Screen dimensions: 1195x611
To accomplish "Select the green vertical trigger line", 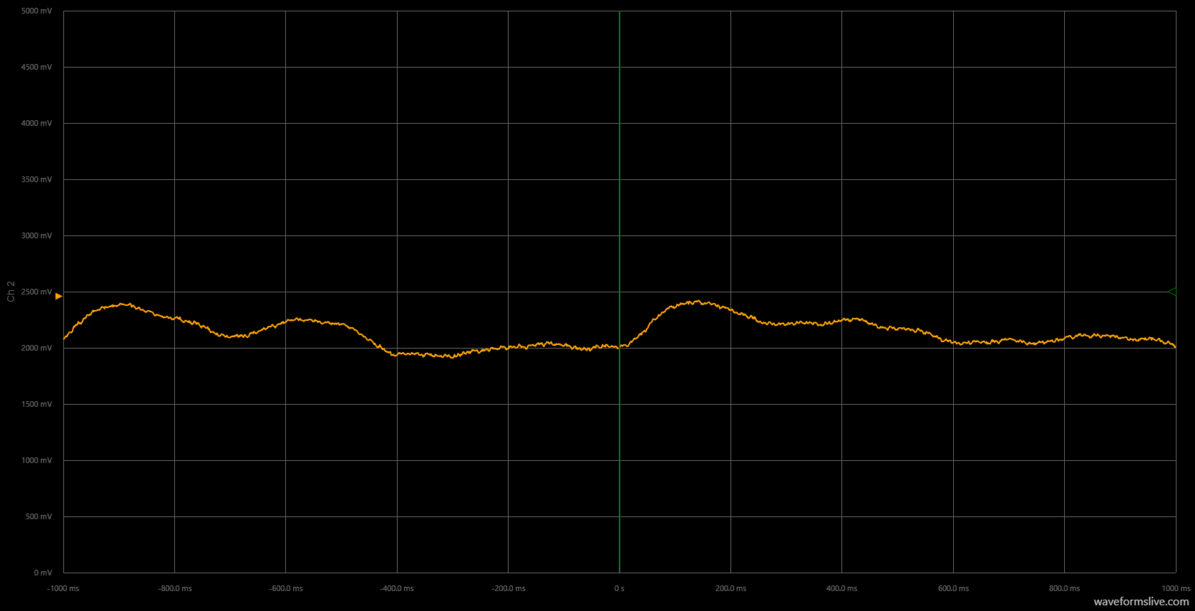I will click(x=619, y=213).
